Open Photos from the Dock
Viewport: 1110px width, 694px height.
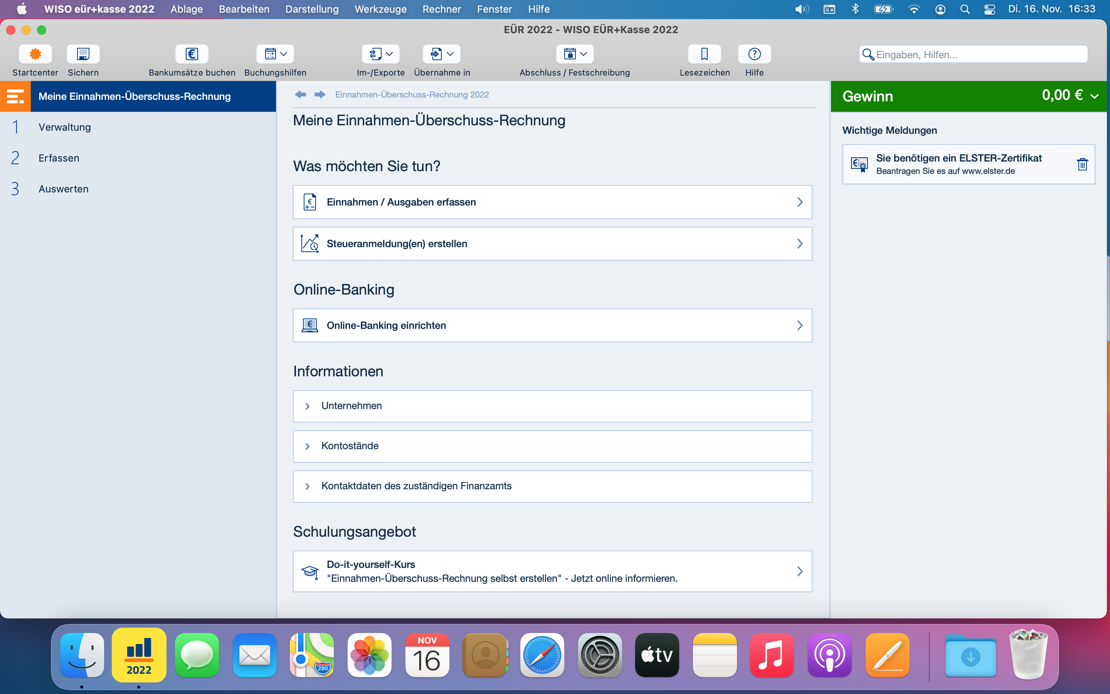point(370,655)
